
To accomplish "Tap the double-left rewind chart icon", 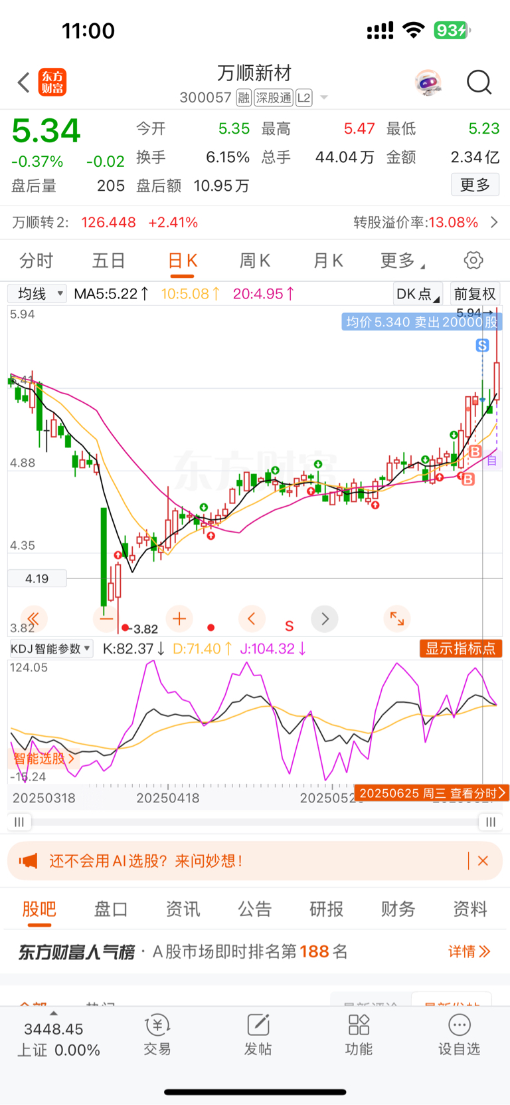I will click(x=33, y=620).
